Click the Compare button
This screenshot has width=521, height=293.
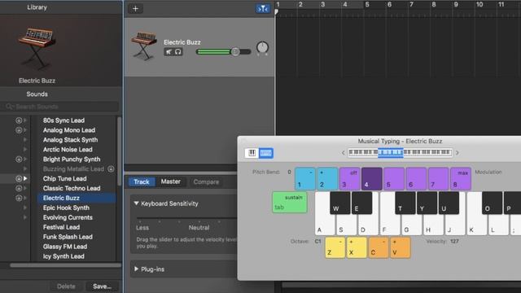pyautogui.click(x=206, y=182)
